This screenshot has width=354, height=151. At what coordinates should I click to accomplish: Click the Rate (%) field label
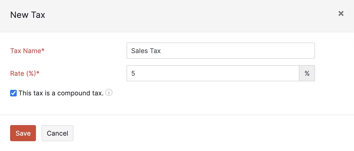click(x=24, y=73)
